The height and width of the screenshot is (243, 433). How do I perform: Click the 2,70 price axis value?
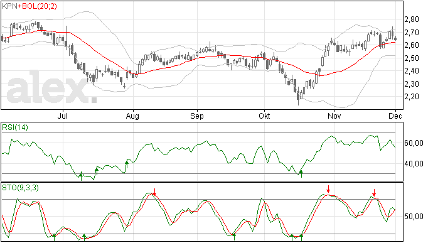point(412,33)
